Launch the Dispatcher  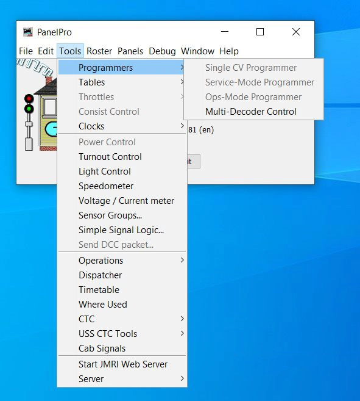[x=122, y=275]
